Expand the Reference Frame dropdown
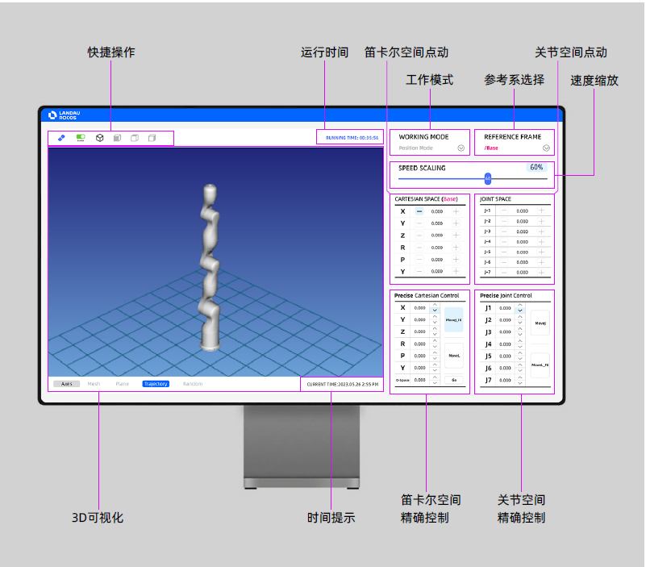The height and width of the screenshot is (567, 646). click(x=546, y=148)
